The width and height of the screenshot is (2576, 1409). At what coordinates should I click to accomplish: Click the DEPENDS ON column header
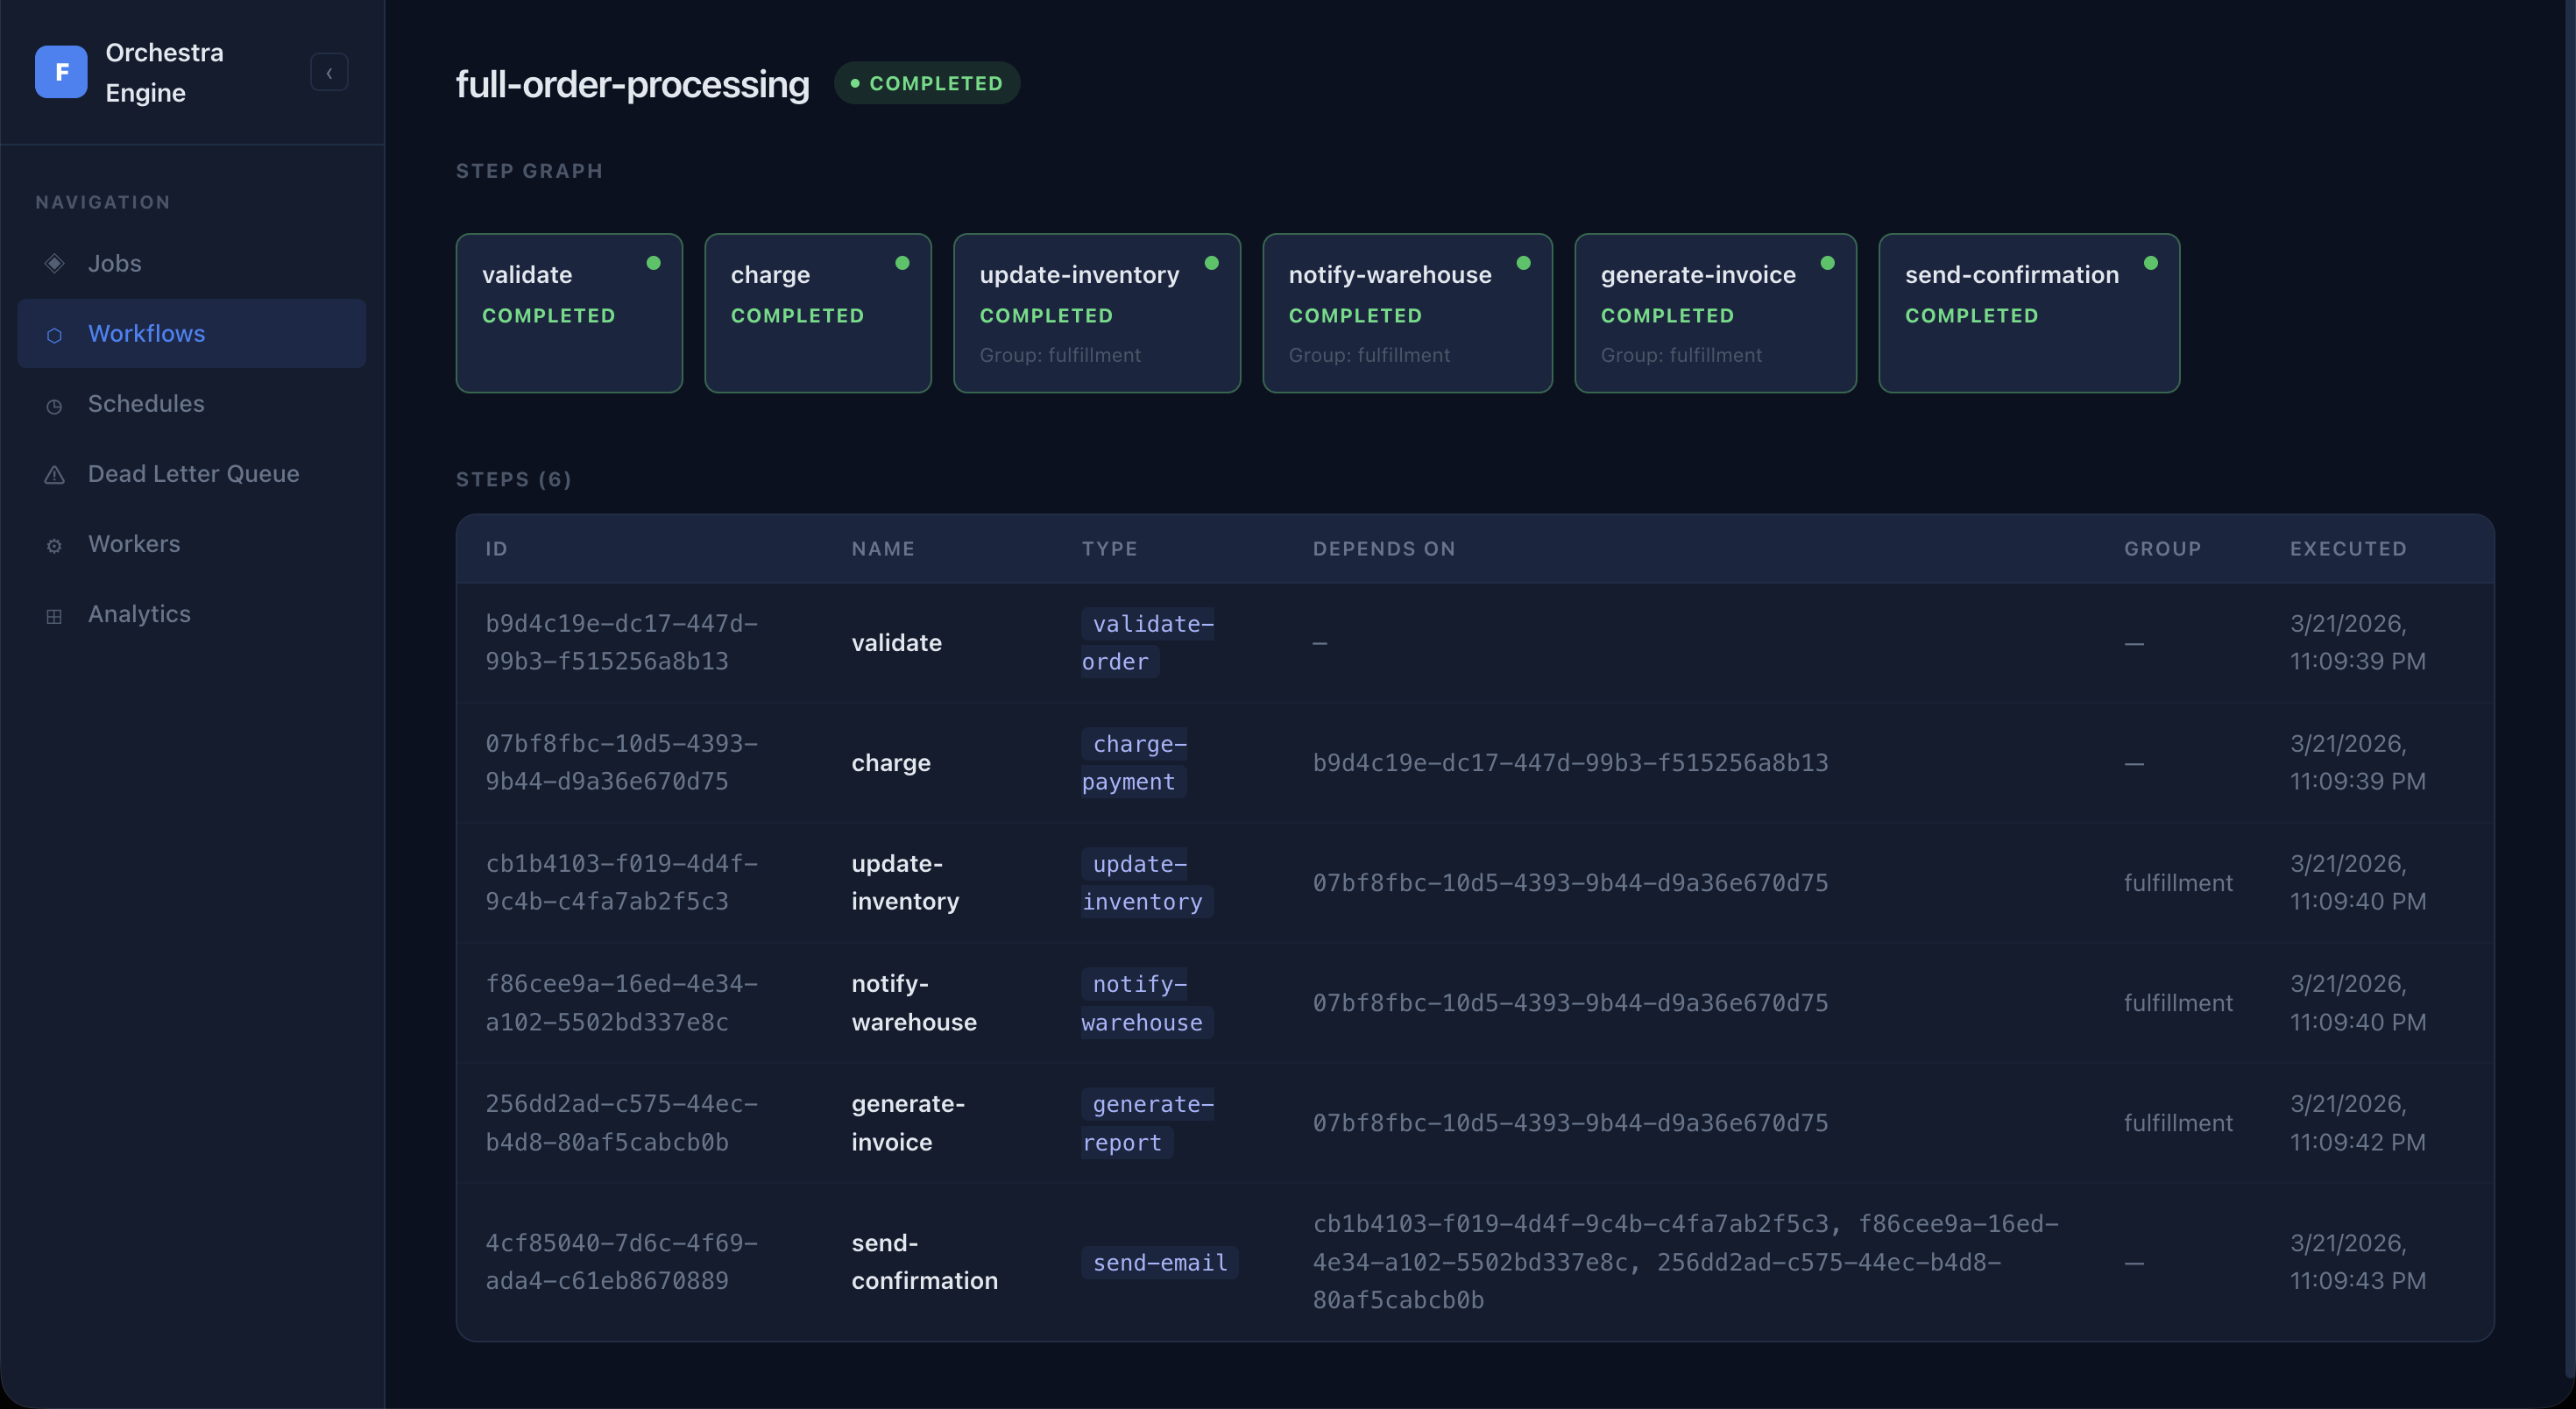1383,548
